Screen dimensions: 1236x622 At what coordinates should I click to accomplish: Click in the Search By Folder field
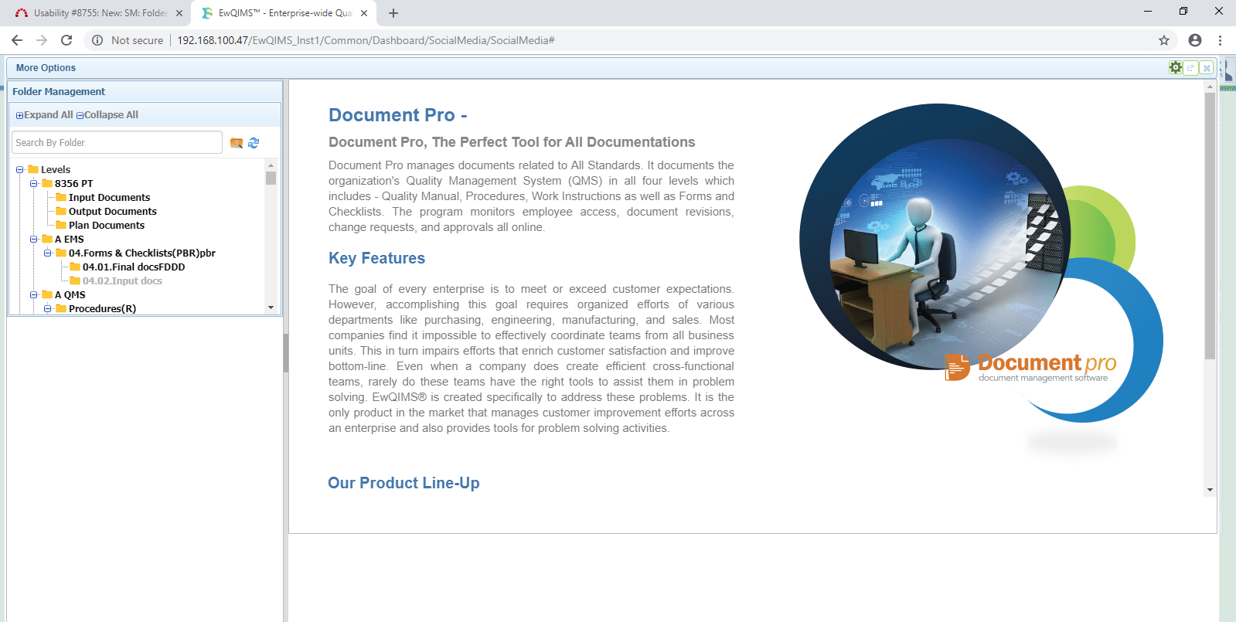click(117, 142)
